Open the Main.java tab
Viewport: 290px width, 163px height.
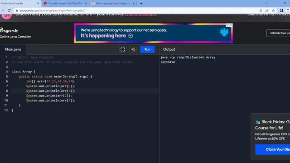click(13, 49)
